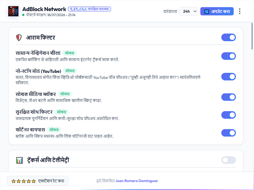Toggle the आराम फिल्टर master switch
This screenshot has height=190, width=254.
[x=228, y=37]
